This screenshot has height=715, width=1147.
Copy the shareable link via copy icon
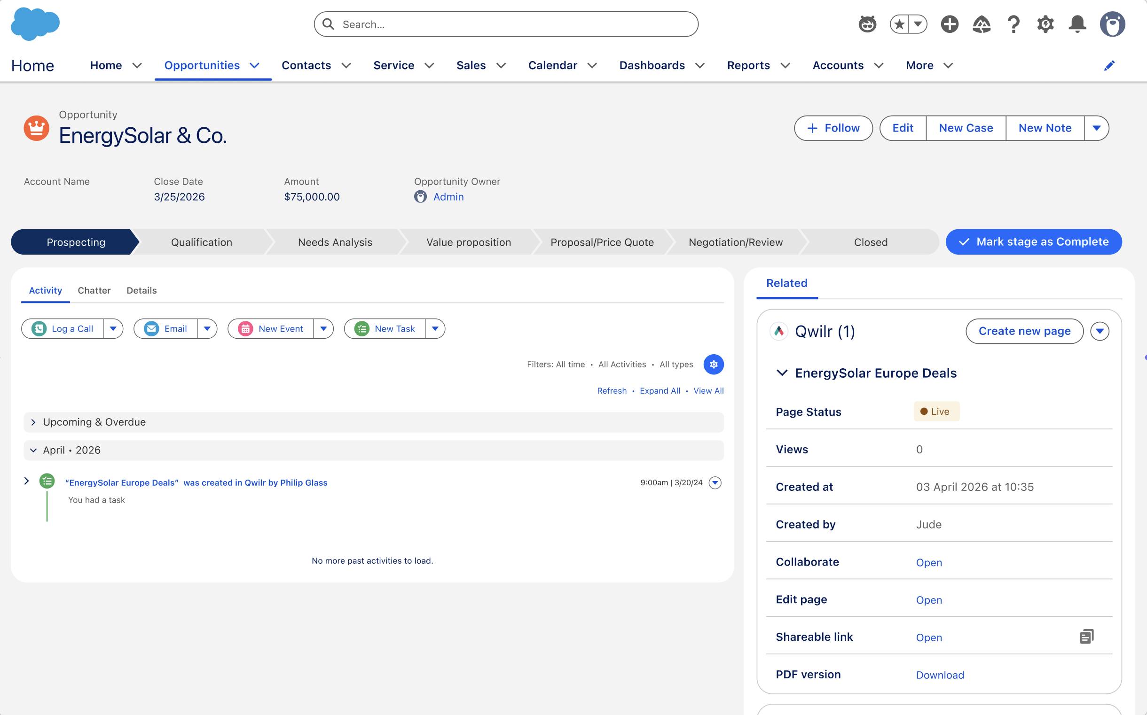pos(1087,637)
